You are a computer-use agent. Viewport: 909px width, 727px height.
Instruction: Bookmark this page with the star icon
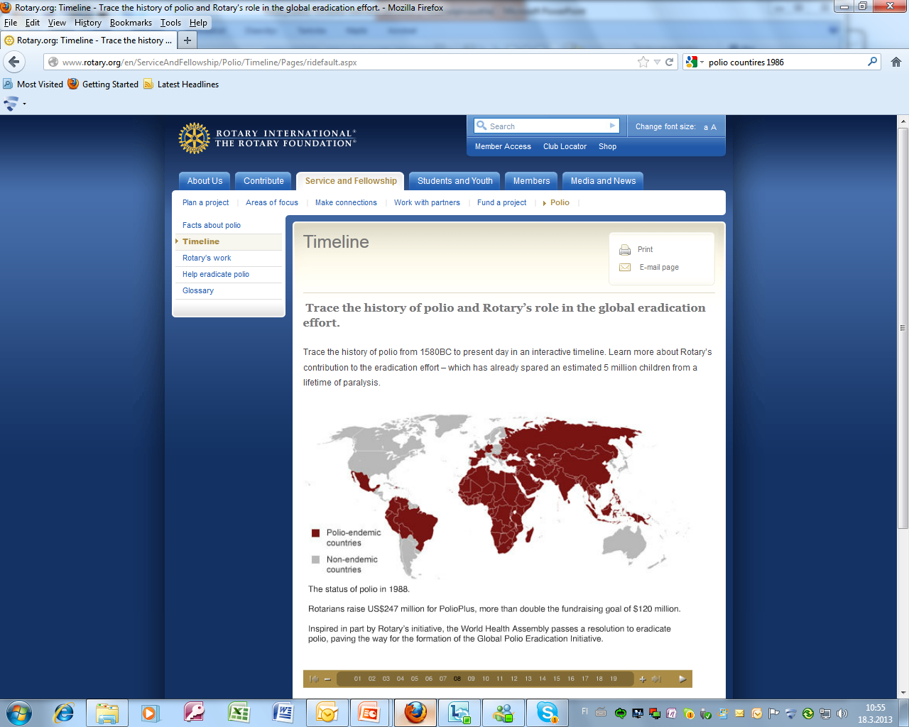(643, 62)
